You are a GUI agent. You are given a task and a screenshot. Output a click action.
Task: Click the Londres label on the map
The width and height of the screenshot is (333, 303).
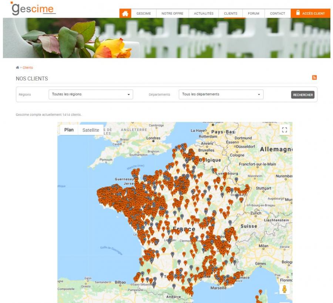pos(153,138)
